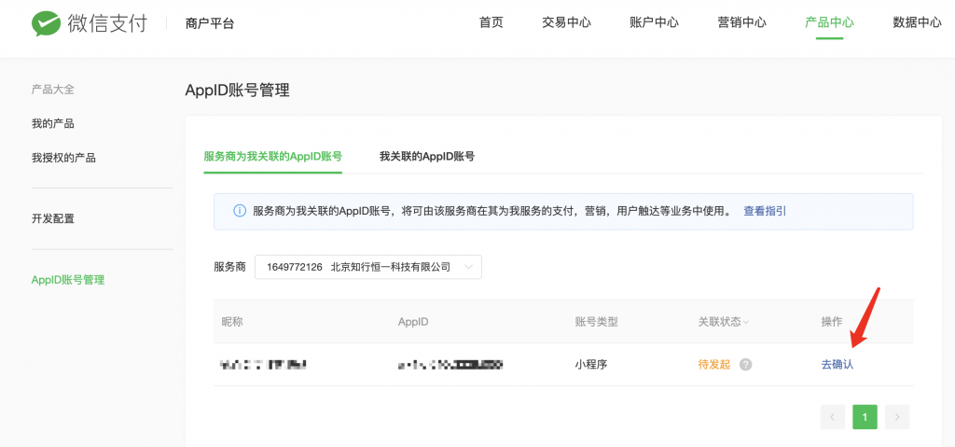Sort by the 关联状态 column header arrow
The width and height of the screenshot is (955, 447).
745,322
